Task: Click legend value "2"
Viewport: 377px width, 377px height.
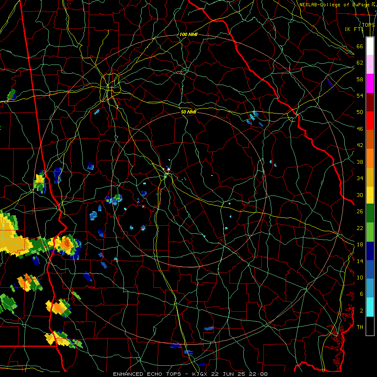Action: coord(362,311)
